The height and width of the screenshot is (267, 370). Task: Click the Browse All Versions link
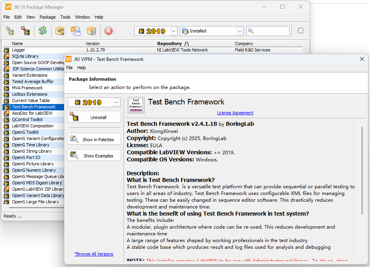tap(94, 254)
